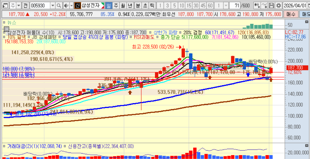Click the grid table icon below 뉴스
This screenshot has width=310, height=159.
6,29
